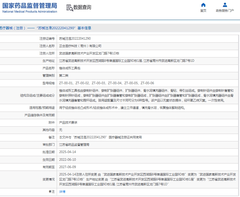
Task: Click the 有效期至 row label
Action: point(48,167)
